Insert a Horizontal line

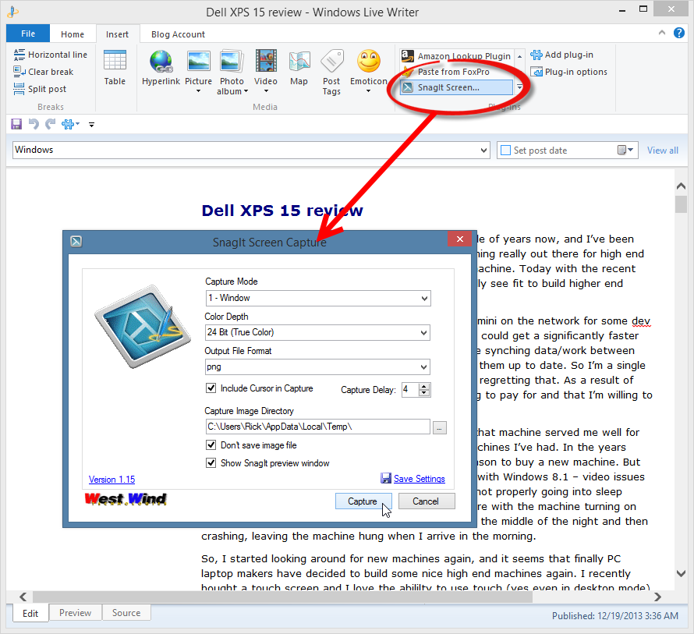point(51,55)
